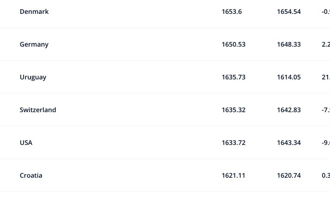Select Germany's total points 1650.53
This screenshot has height=198, width=330.
pyautogui.click(x=234, y=44)
